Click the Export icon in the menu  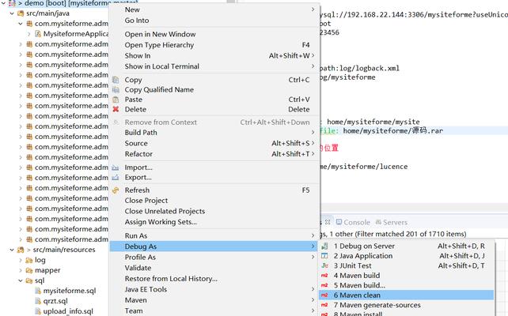tap(116, 178)
